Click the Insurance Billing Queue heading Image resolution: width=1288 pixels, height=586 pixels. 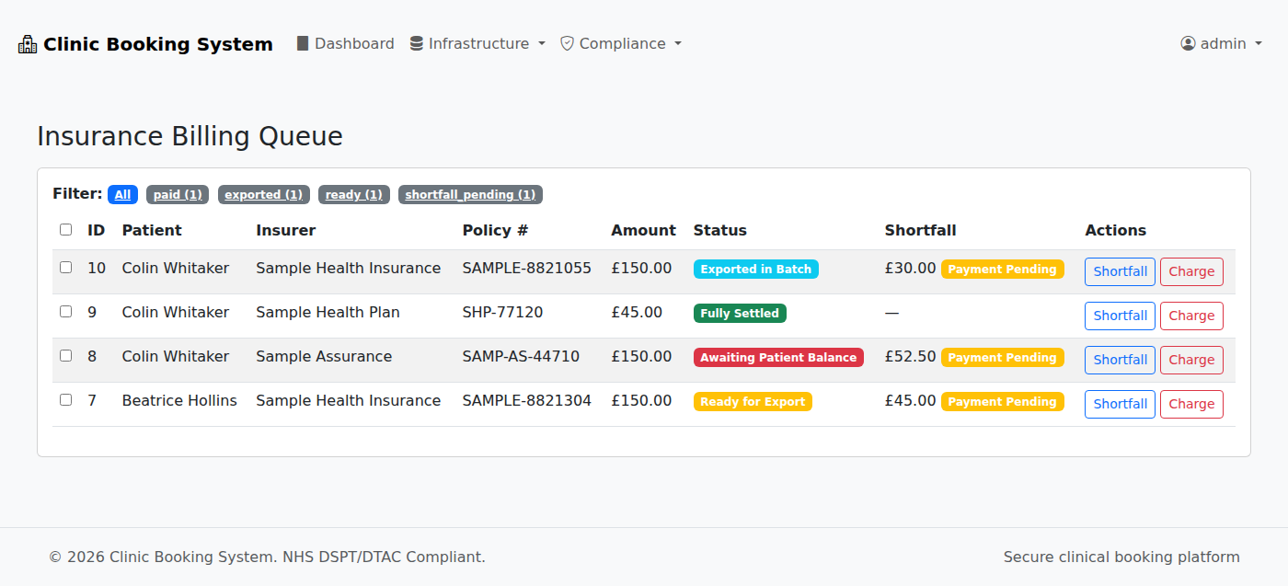(x=190, y=136)
